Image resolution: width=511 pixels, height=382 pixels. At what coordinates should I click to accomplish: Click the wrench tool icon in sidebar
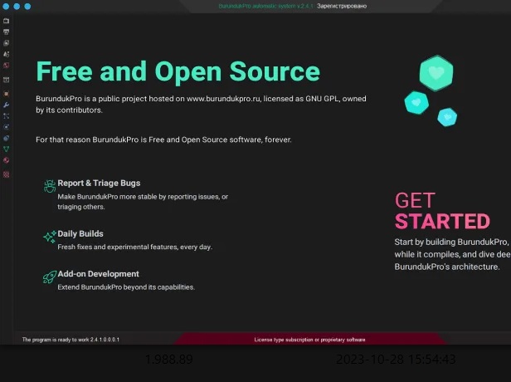coord(6,105)
